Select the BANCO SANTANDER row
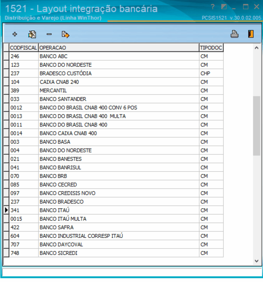 click(113, 99)
